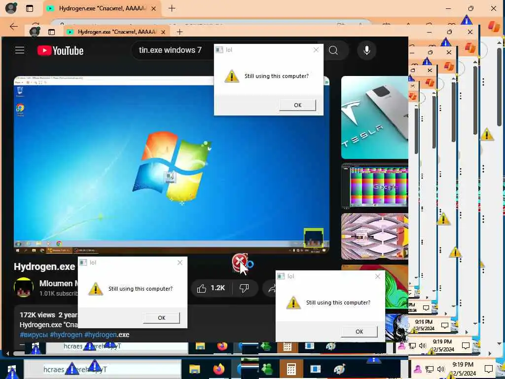Open the YouTube hamburger guide menu

20,50
